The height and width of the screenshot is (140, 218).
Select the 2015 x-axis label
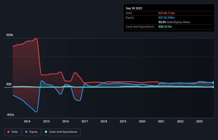pyautogui.click(x=46, y=121)
